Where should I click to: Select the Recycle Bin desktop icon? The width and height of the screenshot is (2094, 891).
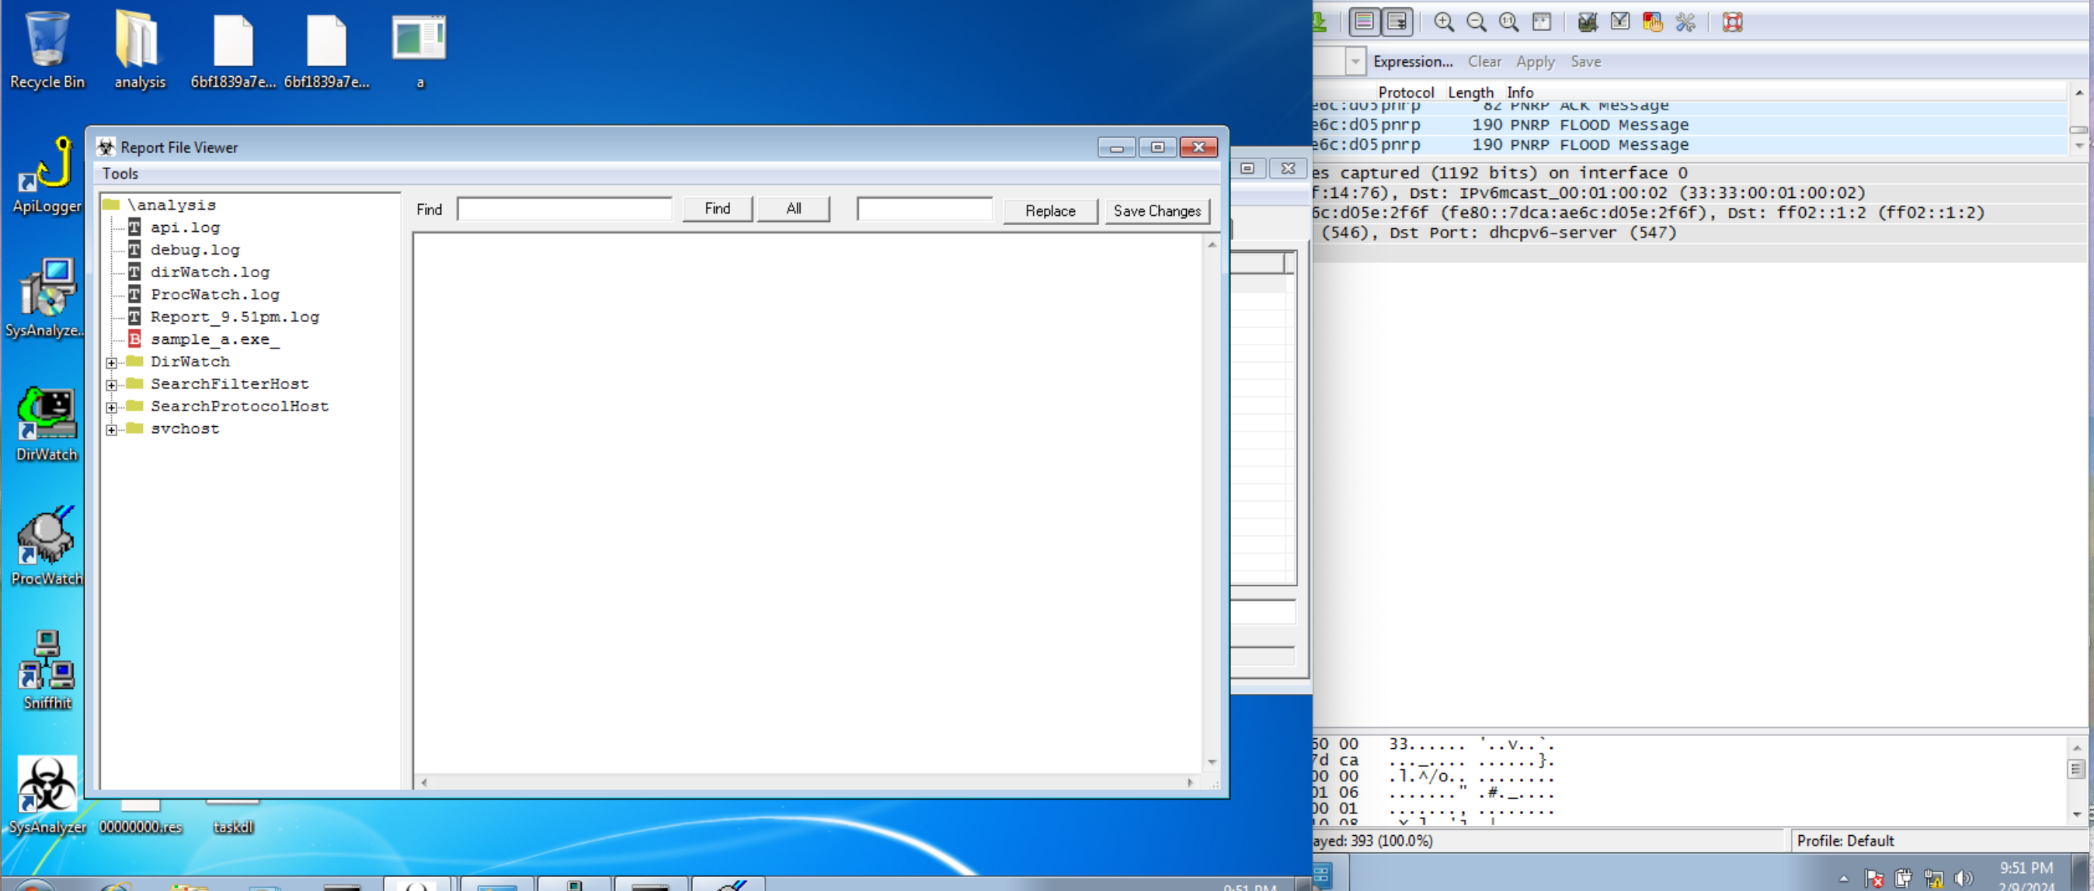[x=47, y=50]
